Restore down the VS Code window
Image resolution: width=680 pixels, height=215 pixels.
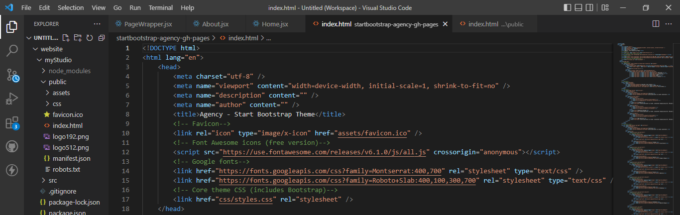tap(646, 8)
